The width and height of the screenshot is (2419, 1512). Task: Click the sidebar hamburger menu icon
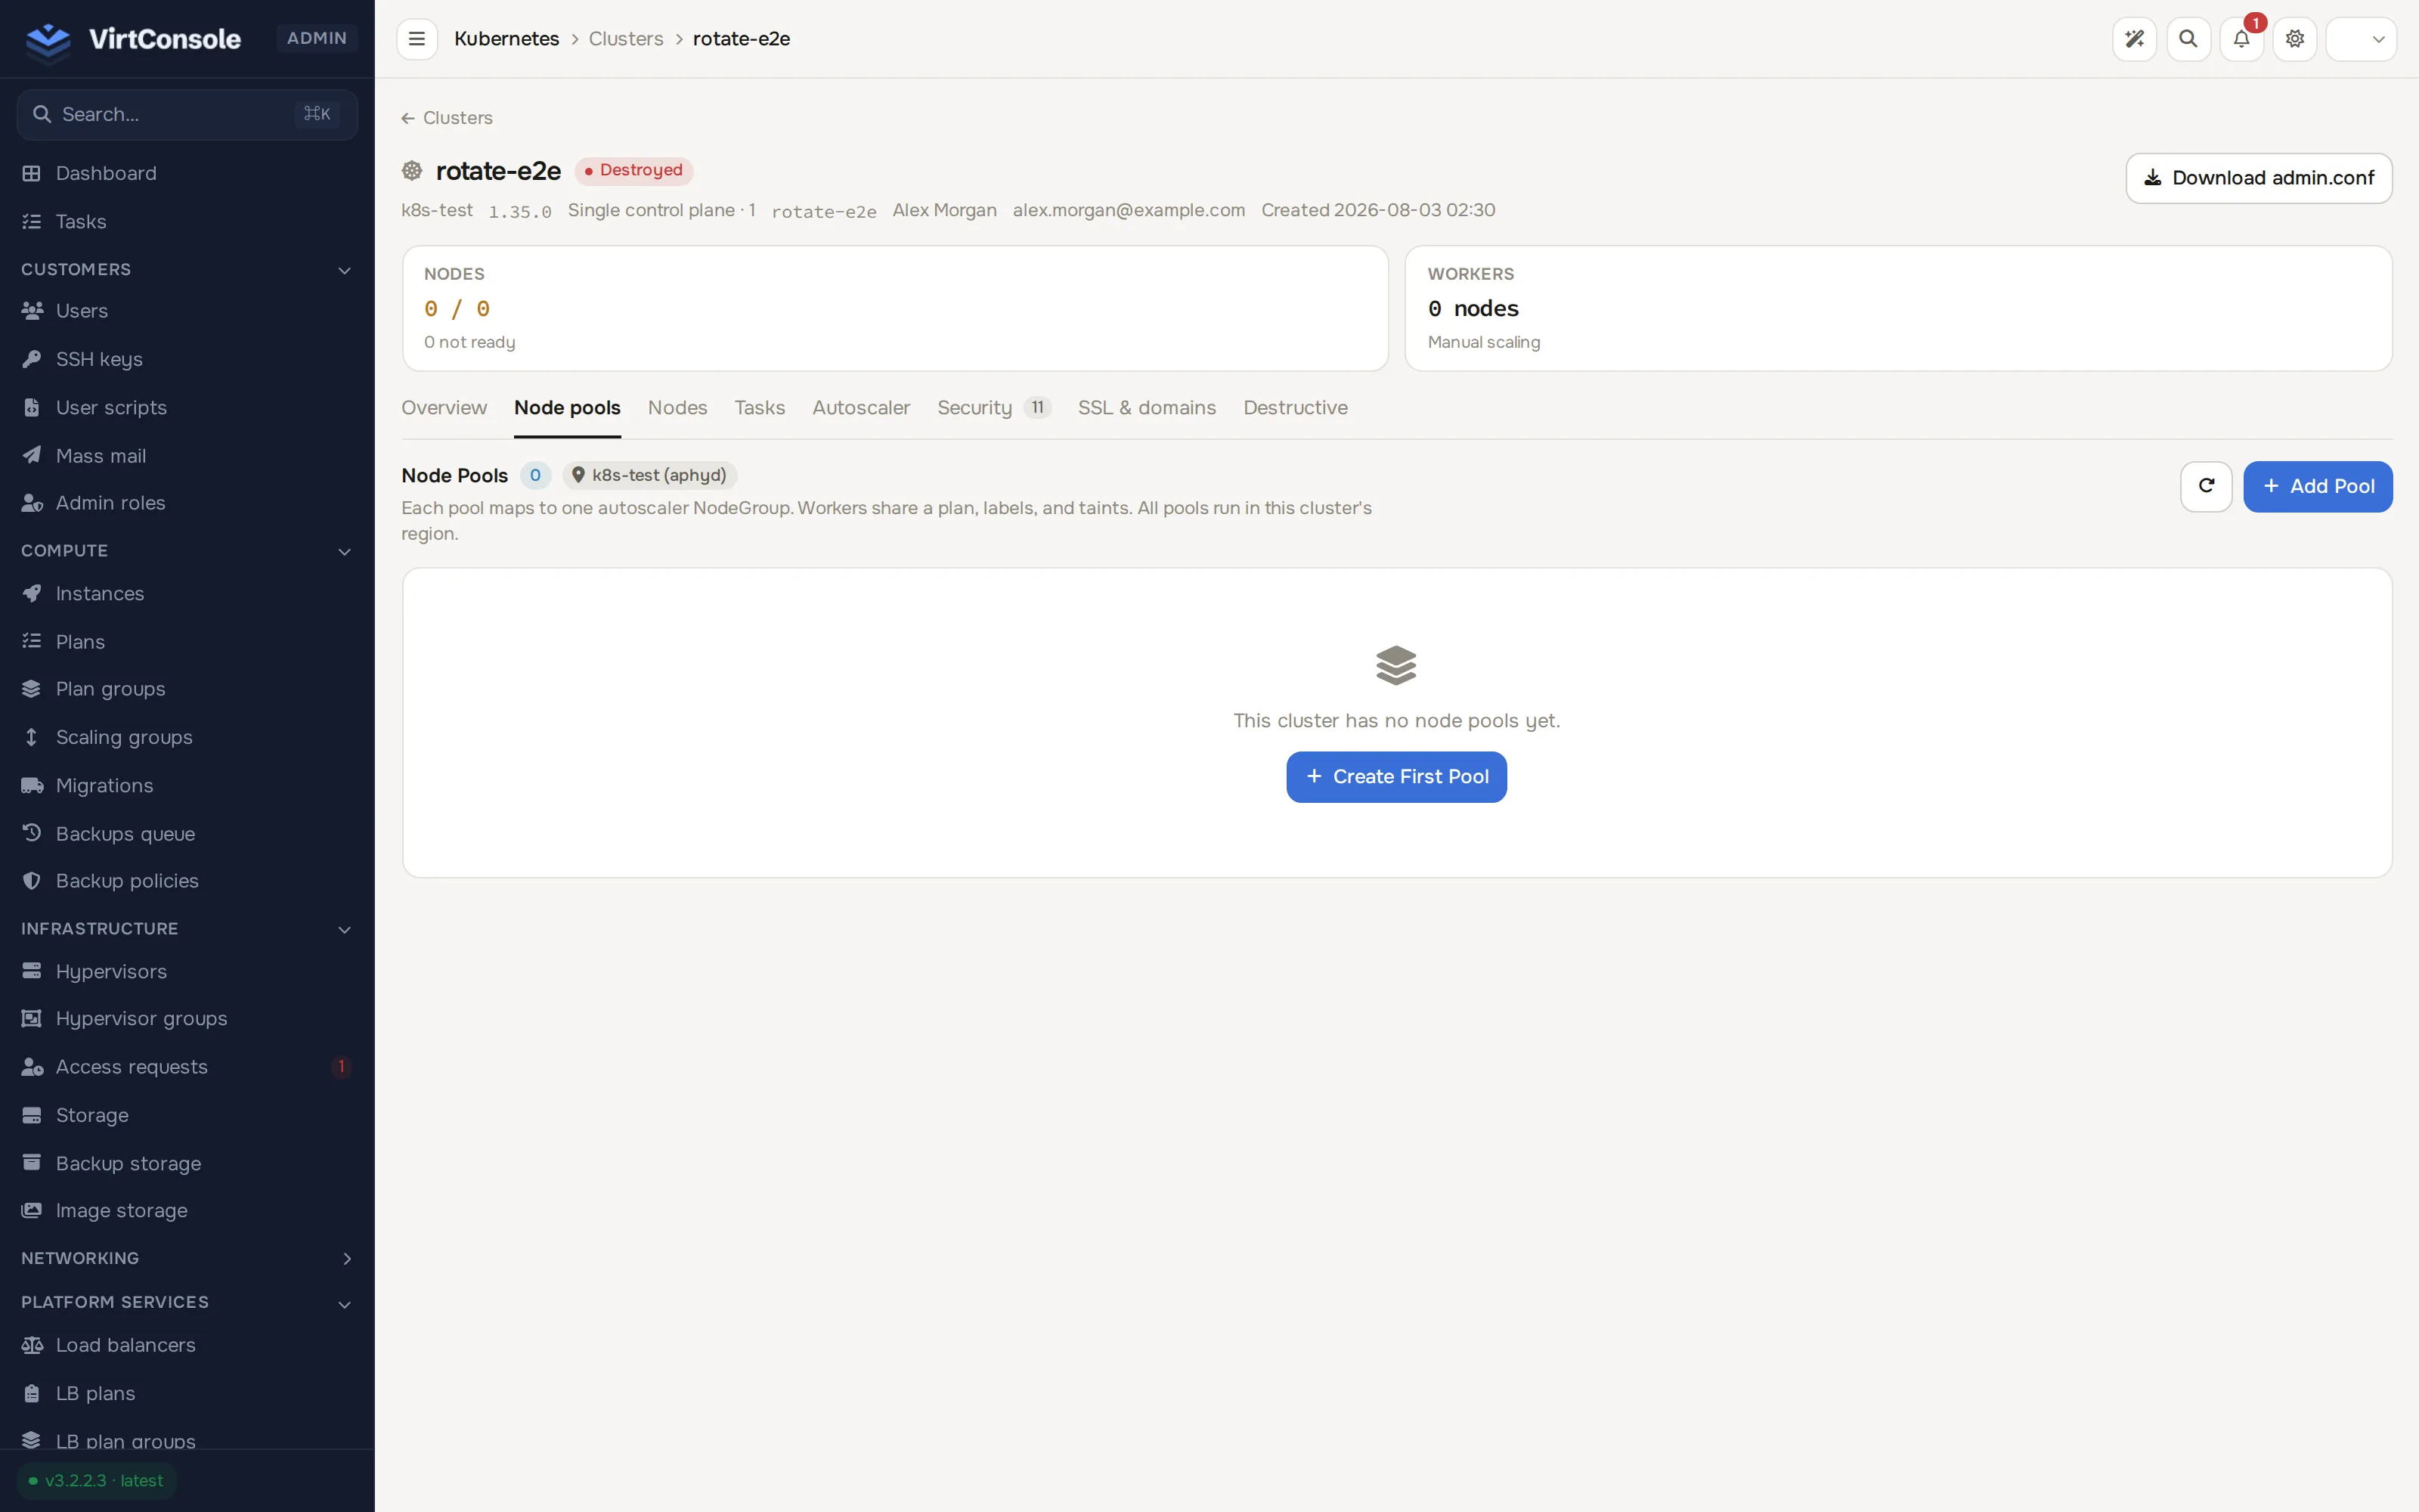click(417, 39)
